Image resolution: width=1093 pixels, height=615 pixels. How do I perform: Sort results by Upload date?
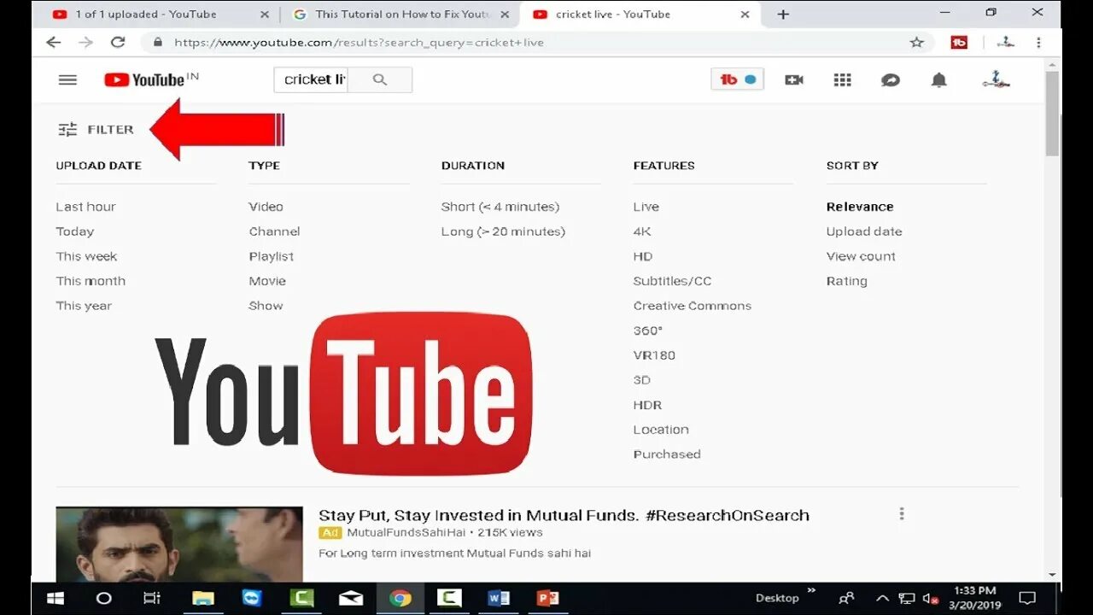[864, 231]
